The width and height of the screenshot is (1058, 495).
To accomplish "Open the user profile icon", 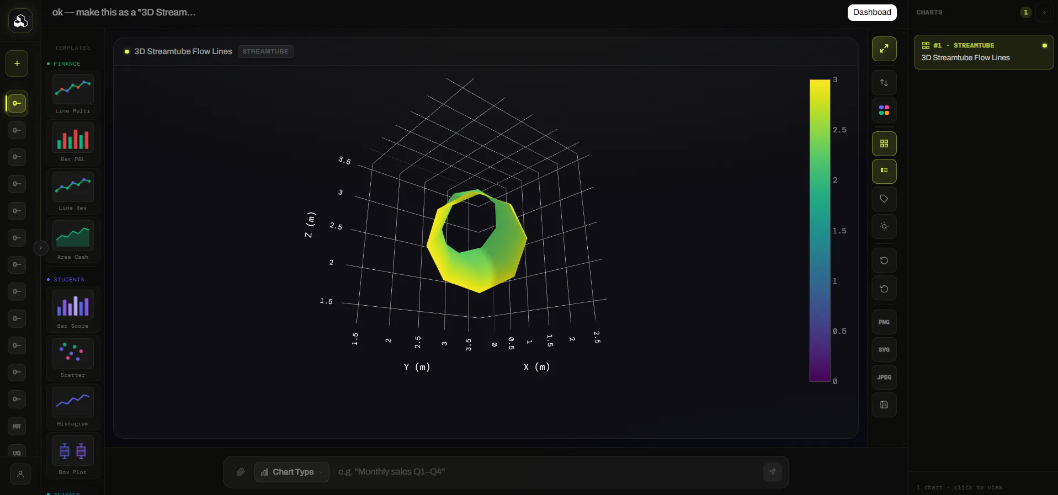I will 20,474.
